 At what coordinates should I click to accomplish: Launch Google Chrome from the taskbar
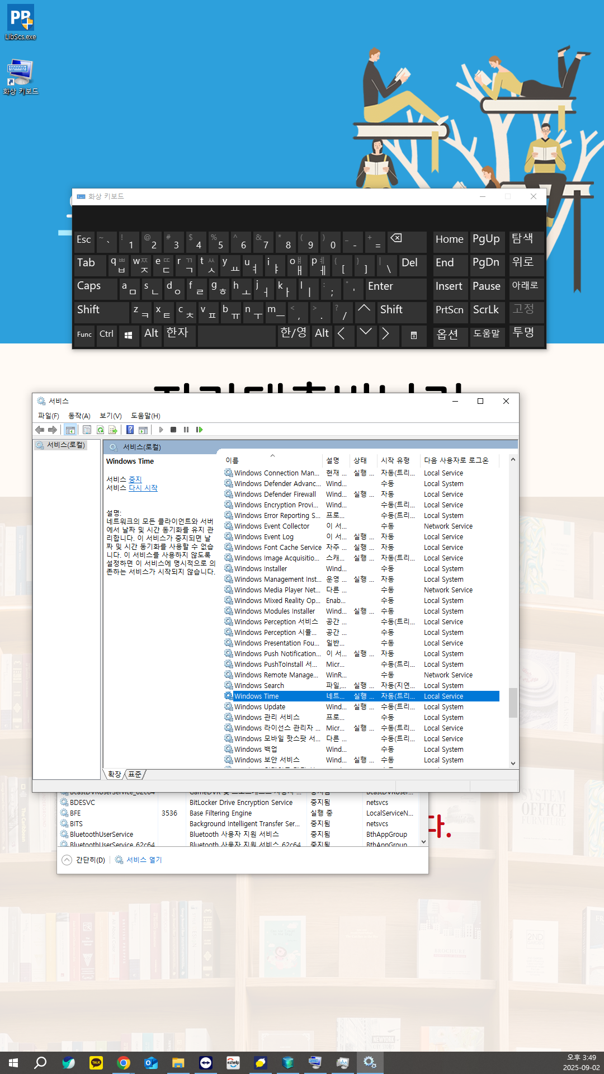pyautogui.click(x=124, y=1062)
